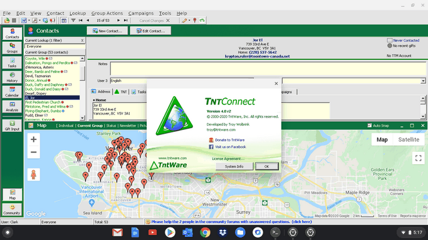Screen dimensions: 428x240
Task: Open the Contacts view in sidebar
Action: coord(13,34)
